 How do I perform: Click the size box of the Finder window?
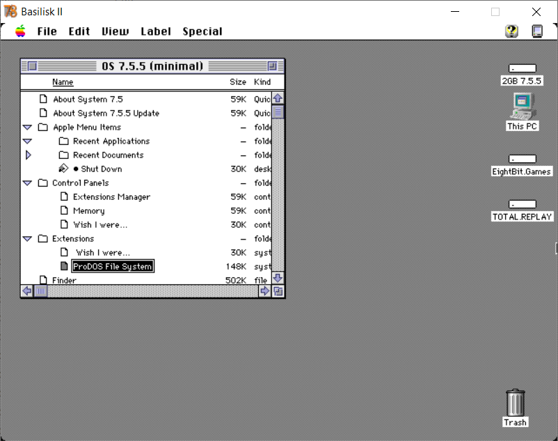click(x=278, y=291)
